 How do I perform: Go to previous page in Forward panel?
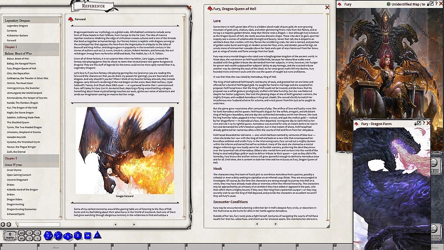(115, 224)
